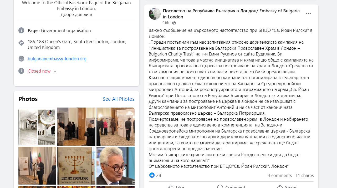
Task: Click the directions arrow icon by address
Action: [x=21, y=43]
